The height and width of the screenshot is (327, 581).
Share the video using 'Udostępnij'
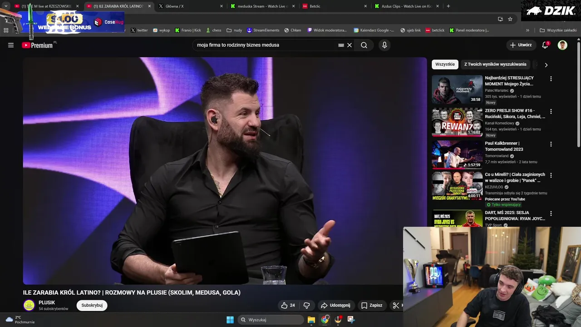pos(335,305)
